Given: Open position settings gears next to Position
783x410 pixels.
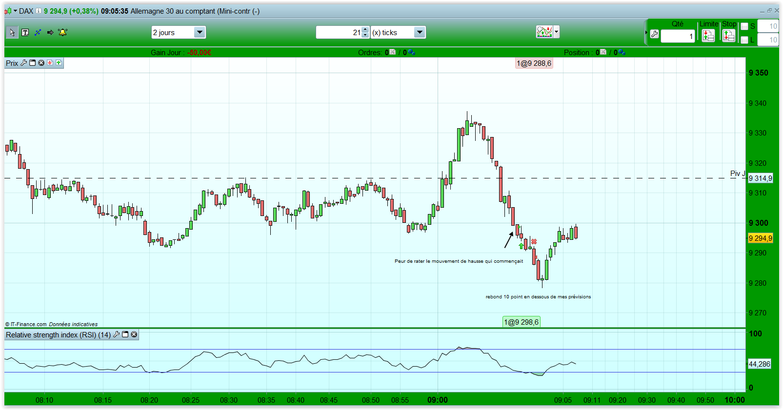Looking at the screenshot, I should (622, 52).
